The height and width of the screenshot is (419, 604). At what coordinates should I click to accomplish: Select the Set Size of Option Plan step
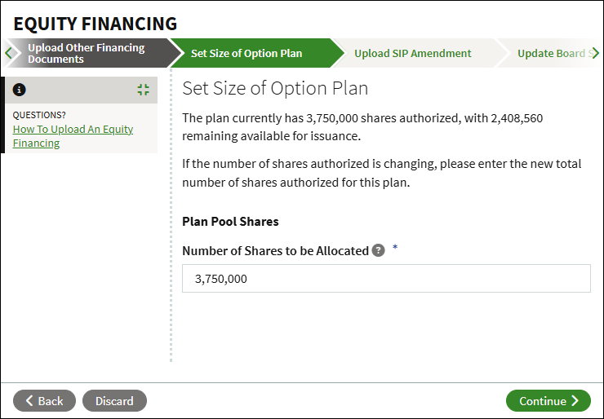(x=246, y=53)
